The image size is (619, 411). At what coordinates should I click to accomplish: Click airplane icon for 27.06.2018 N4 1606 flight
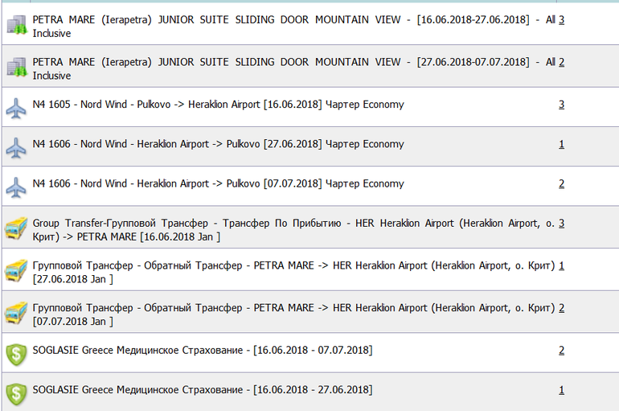(x=16, y=147)
